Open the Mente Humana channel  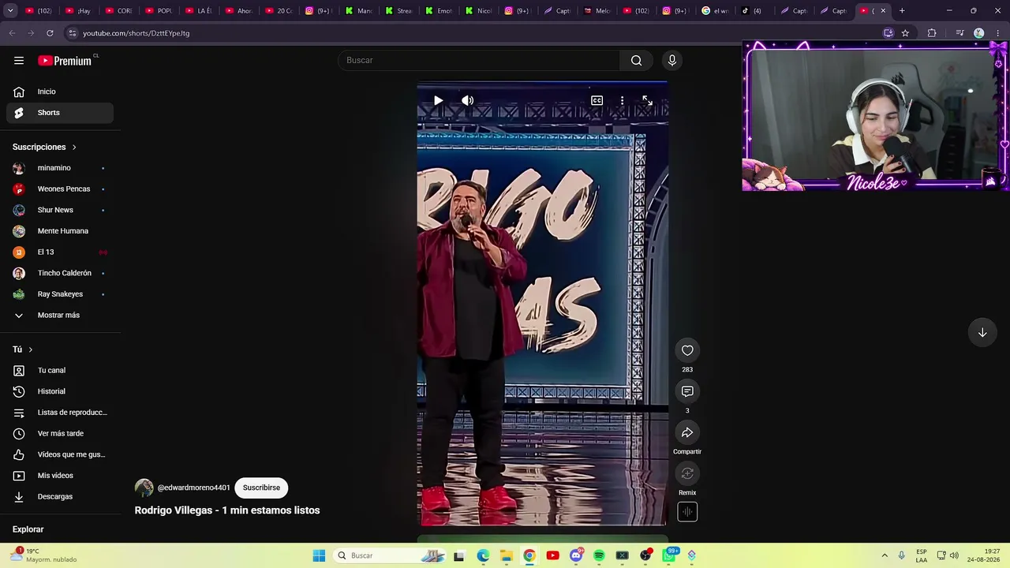click(60, 231)
